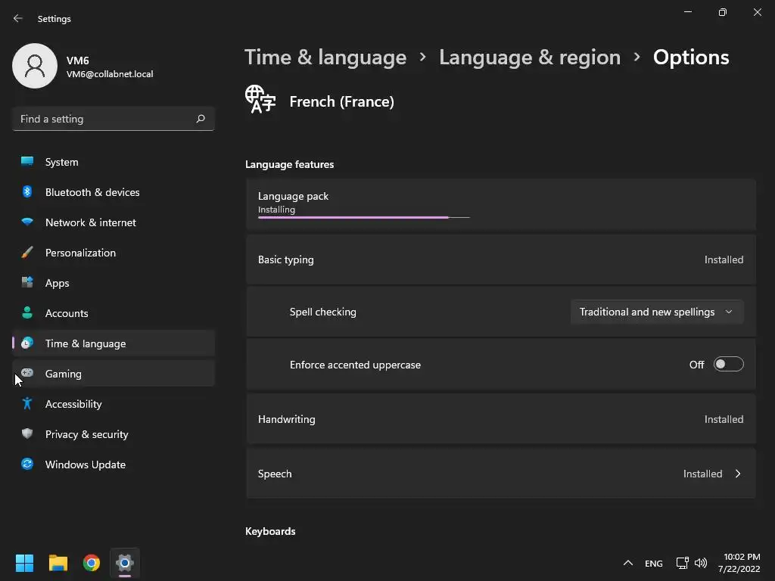
Task: Open the Spell checking dropdown
Action: [656, 312]
